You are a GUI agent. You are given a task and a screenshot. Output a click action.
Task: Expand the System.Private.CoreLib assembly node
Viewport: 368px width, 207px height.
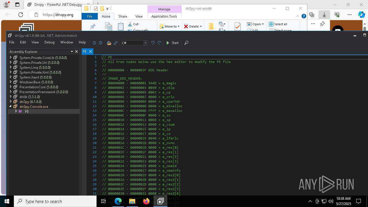11,57
